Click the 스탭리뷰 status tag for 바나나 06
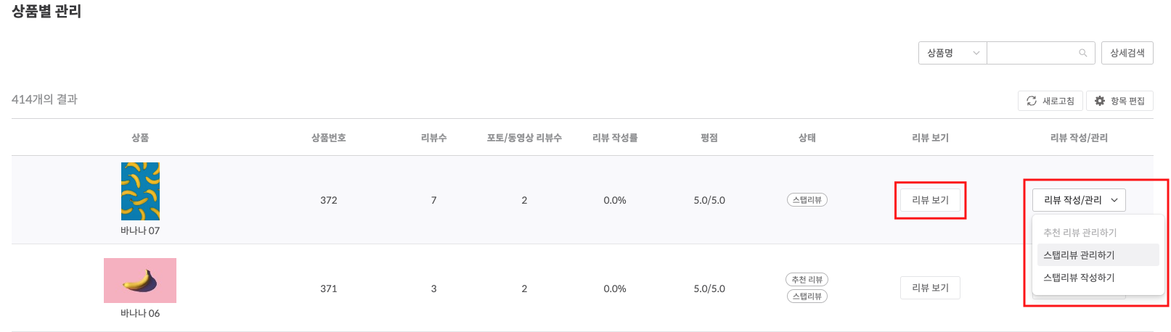This screenshot has height=332, width=1171. [807, 296]
